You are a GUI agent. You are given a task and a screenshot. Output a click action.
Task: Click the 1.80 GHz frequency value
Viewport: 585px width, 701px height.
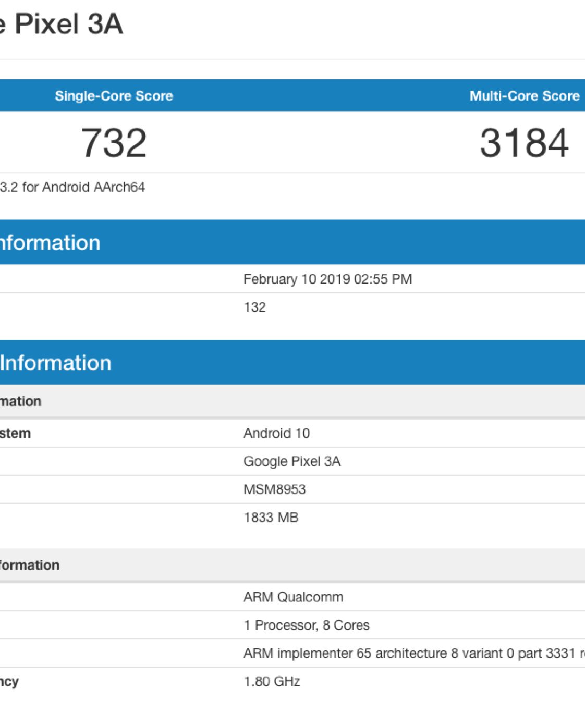tap(272, 682)
